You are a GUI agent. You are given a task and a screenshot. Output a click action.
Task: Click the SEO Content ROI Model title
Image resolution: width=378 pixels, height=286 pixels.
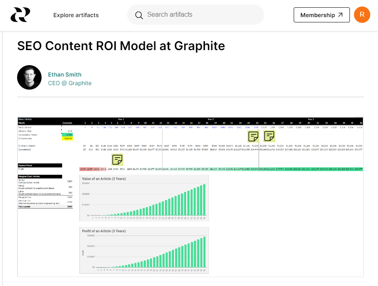pos(121,46)
